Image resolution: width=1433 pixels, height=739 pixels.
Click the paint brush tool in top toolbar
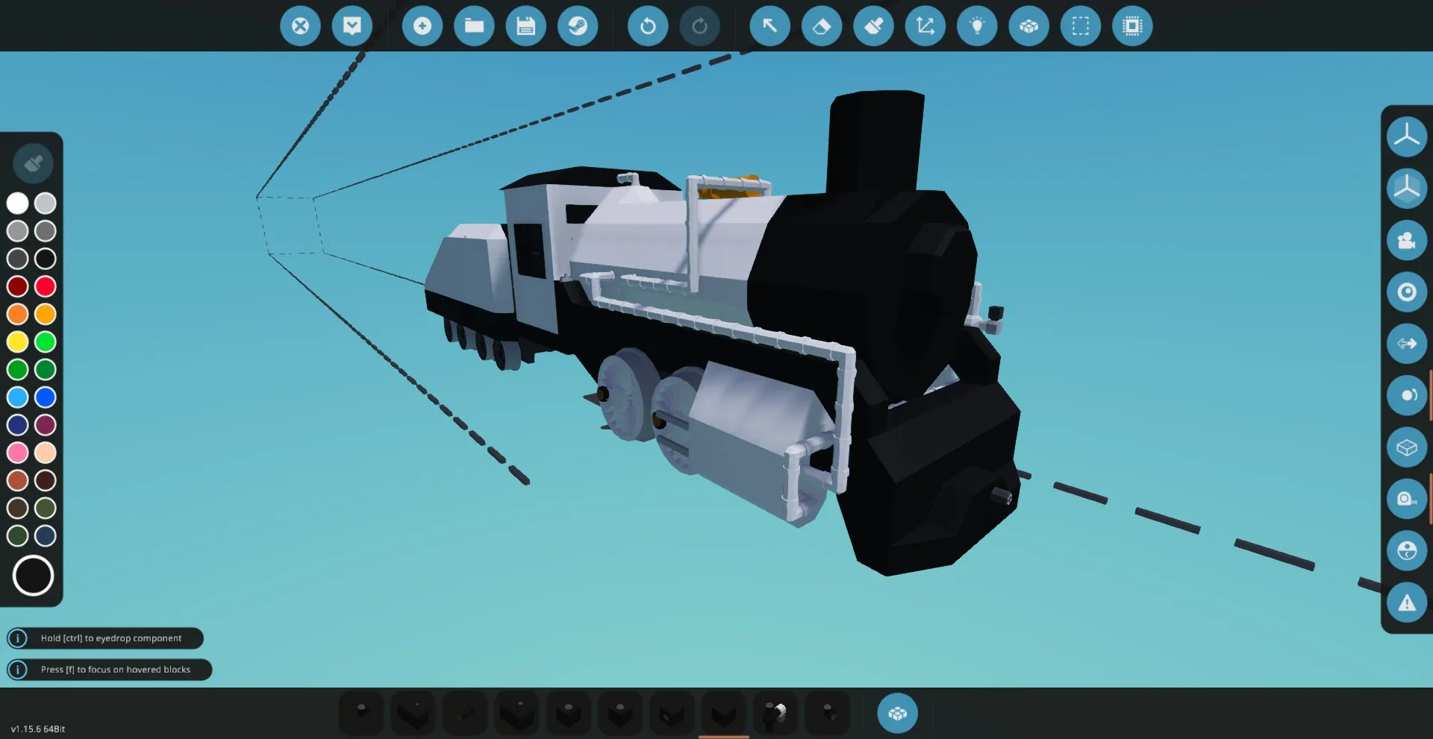click(x=873, y=26)
